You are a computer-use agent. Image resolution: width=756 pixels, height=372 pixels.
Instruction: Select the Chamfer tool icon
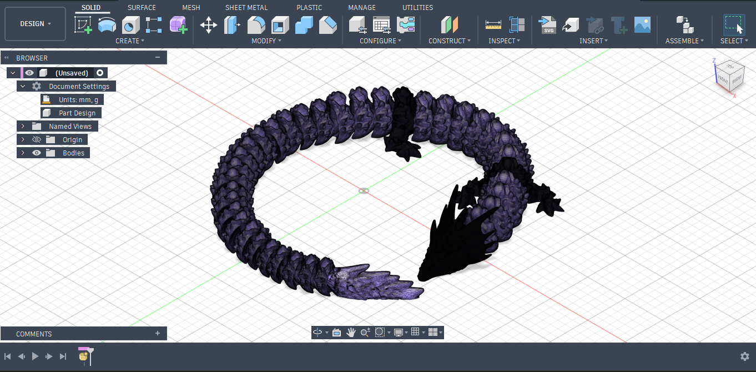327,25
